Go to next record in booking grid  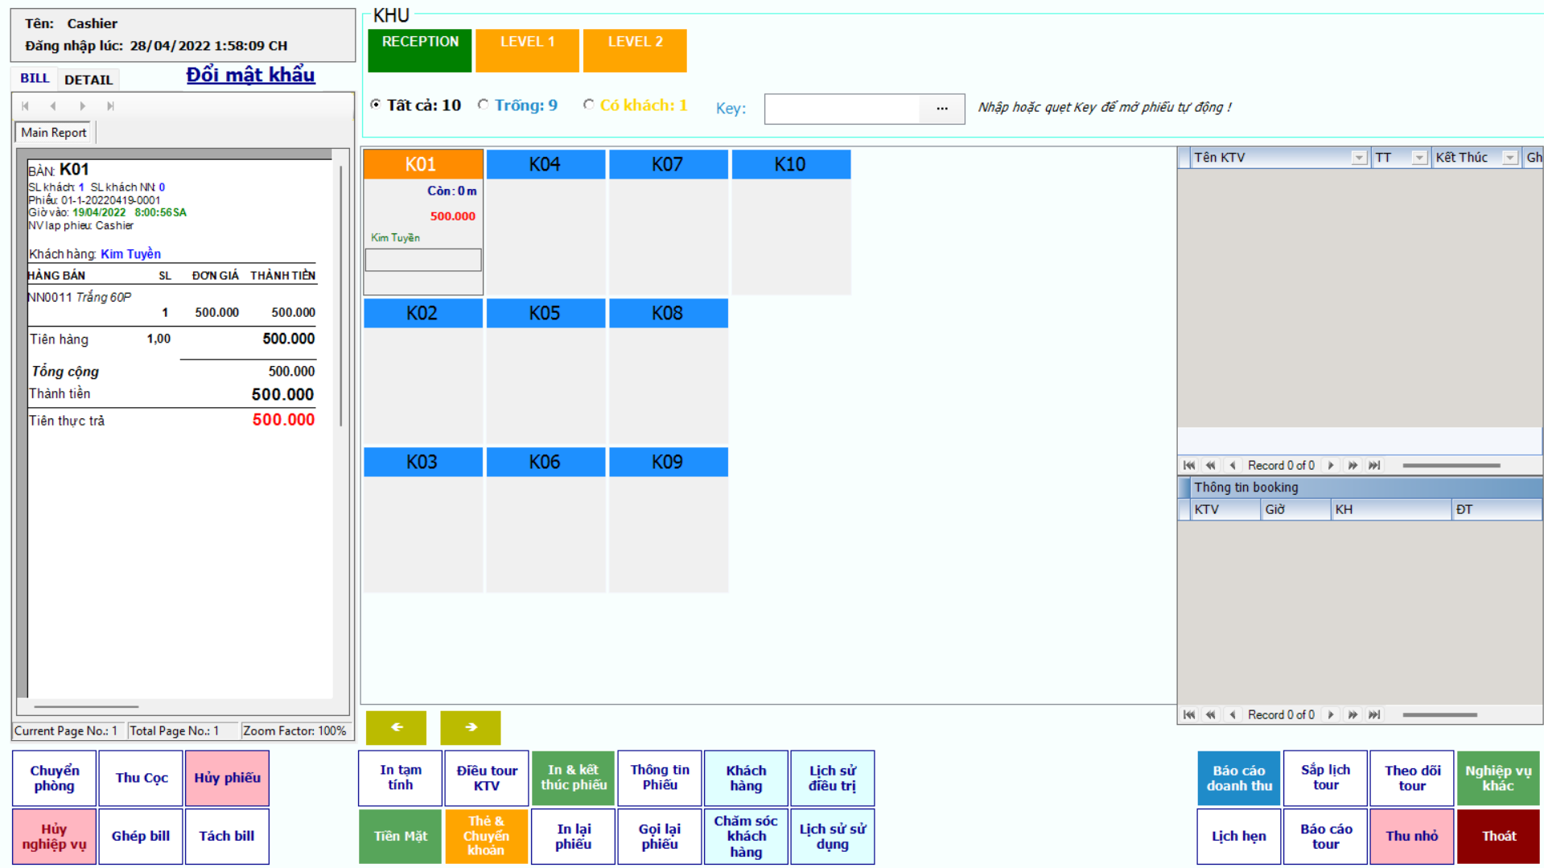(x=1331, y=715)
